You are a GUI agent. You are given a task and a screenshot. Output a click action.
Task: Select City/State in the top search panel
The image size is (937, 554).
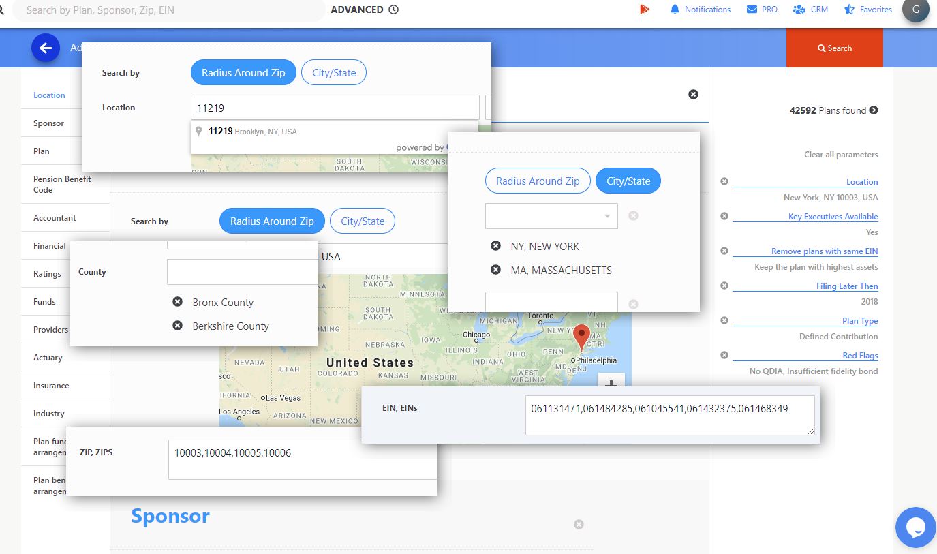(x=334, y=73)
